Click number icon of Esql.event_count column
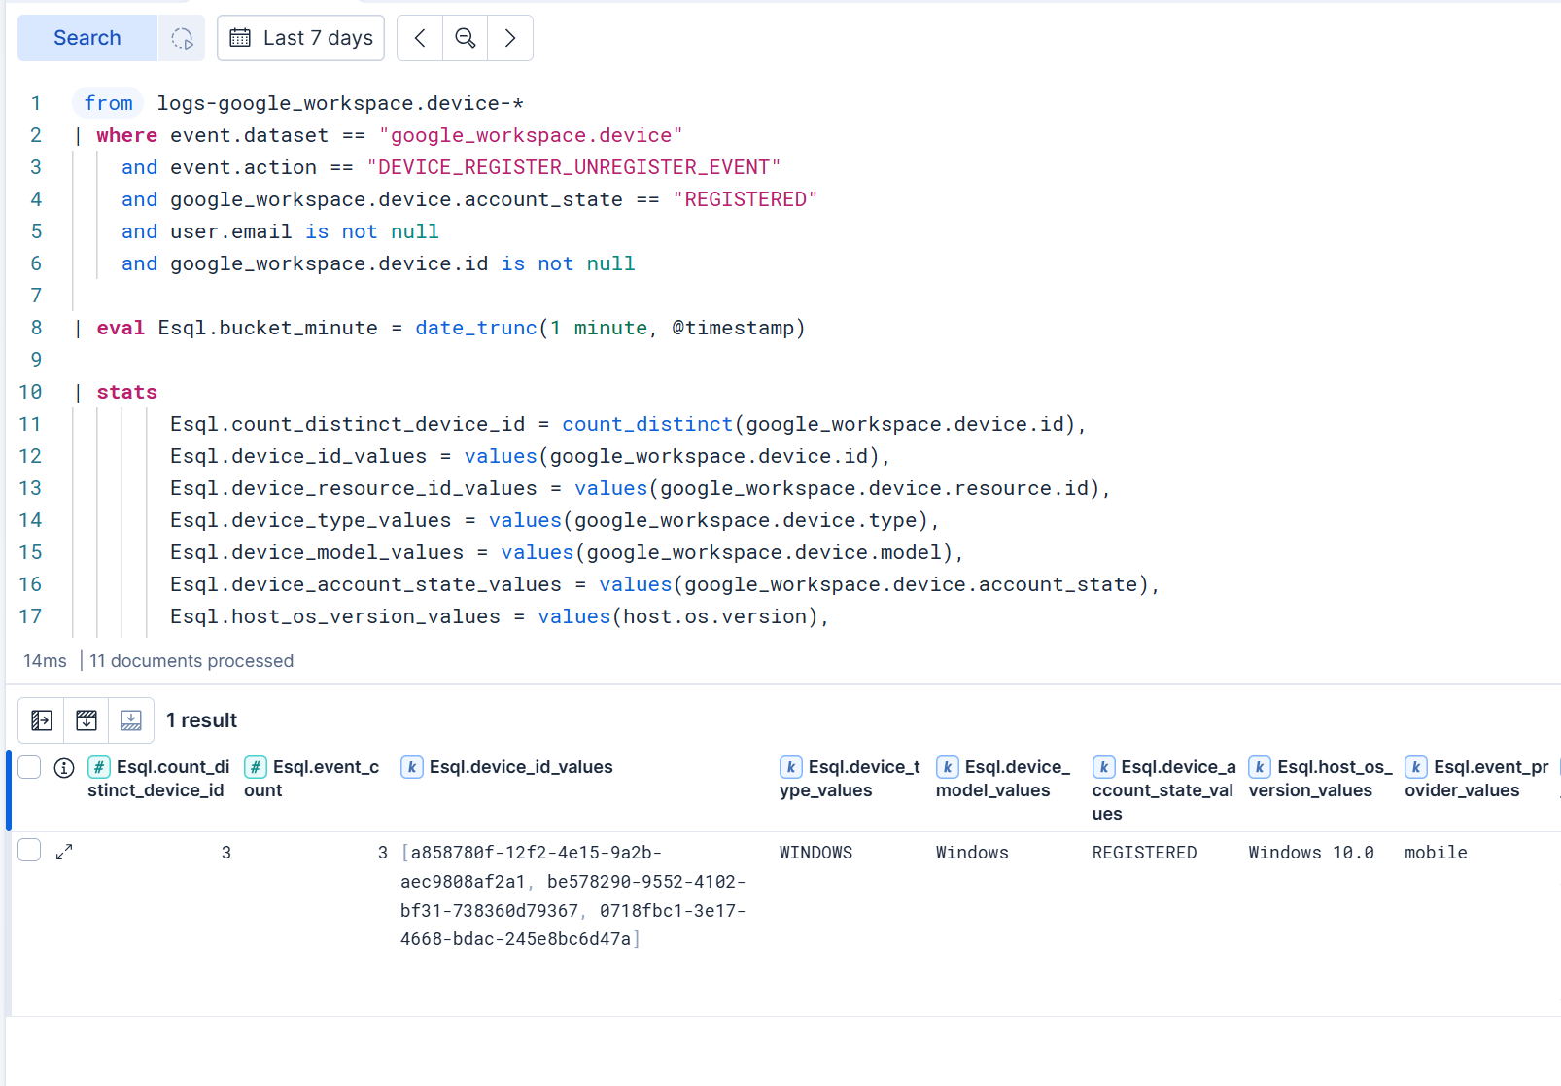The height and width of the screenshot is (1086, 1561). (256, 767)
